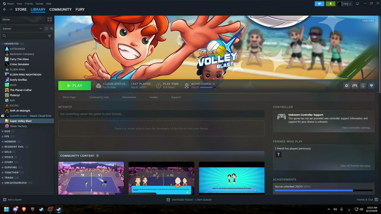This screenshot has width=381, height=214.
Task: Show hidden system tray icons chevron
Action: [329, 209]
